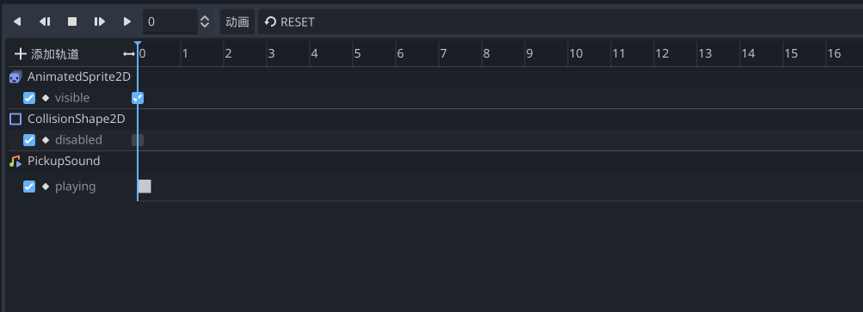Click the play backwards from current position icon
Viewport: 863px width, 312px height.
click(x=45, y=21)
